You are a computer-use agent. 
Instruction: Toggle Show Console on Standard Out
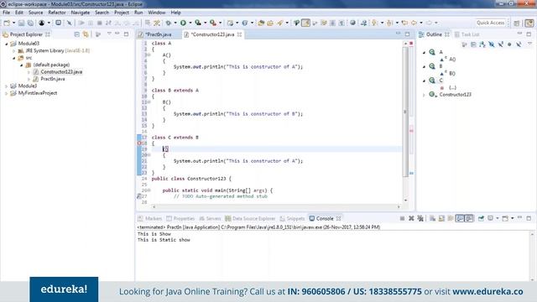pyautogui.click(x=460, y=218)
